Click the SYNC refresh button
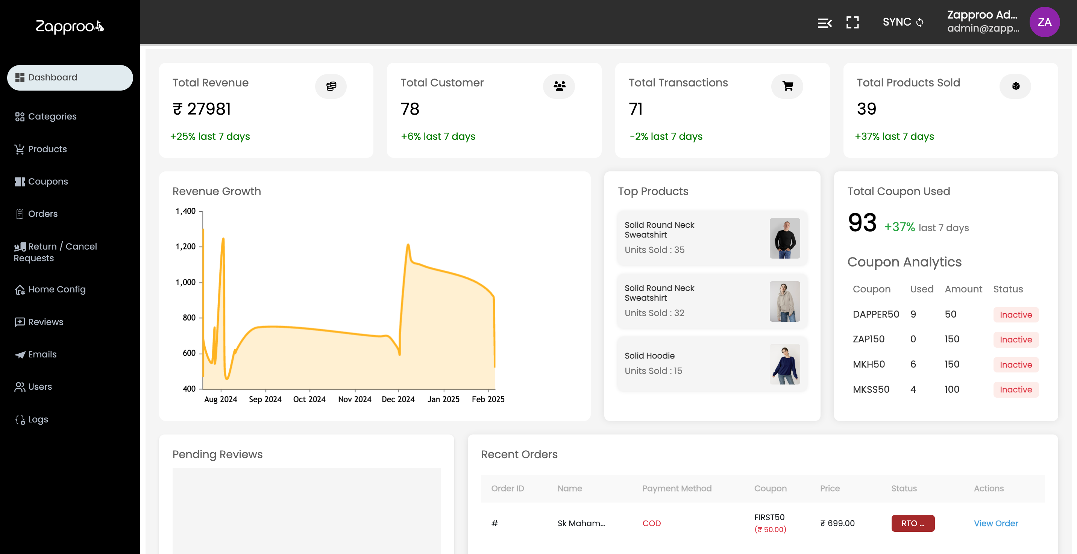This screenshot has width=1077, height=554. (903, 22)
